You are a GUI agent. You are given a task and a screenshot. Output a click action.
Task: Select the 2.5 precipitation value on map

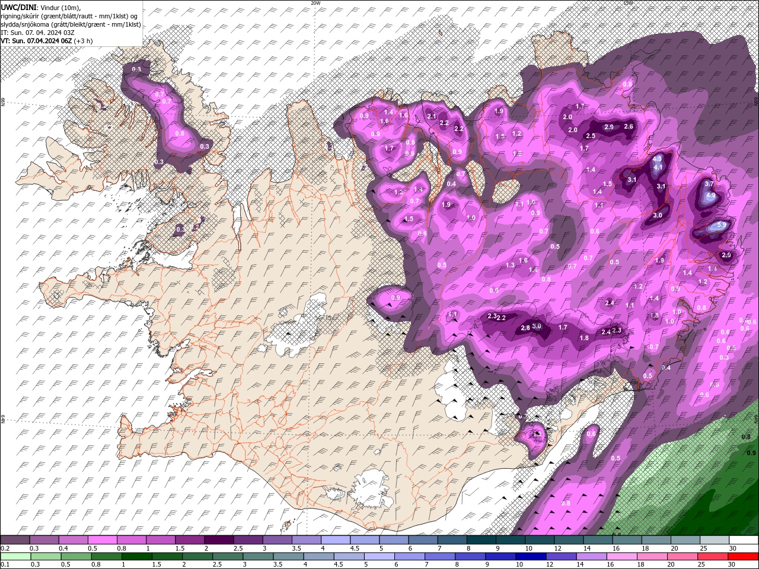591,136
